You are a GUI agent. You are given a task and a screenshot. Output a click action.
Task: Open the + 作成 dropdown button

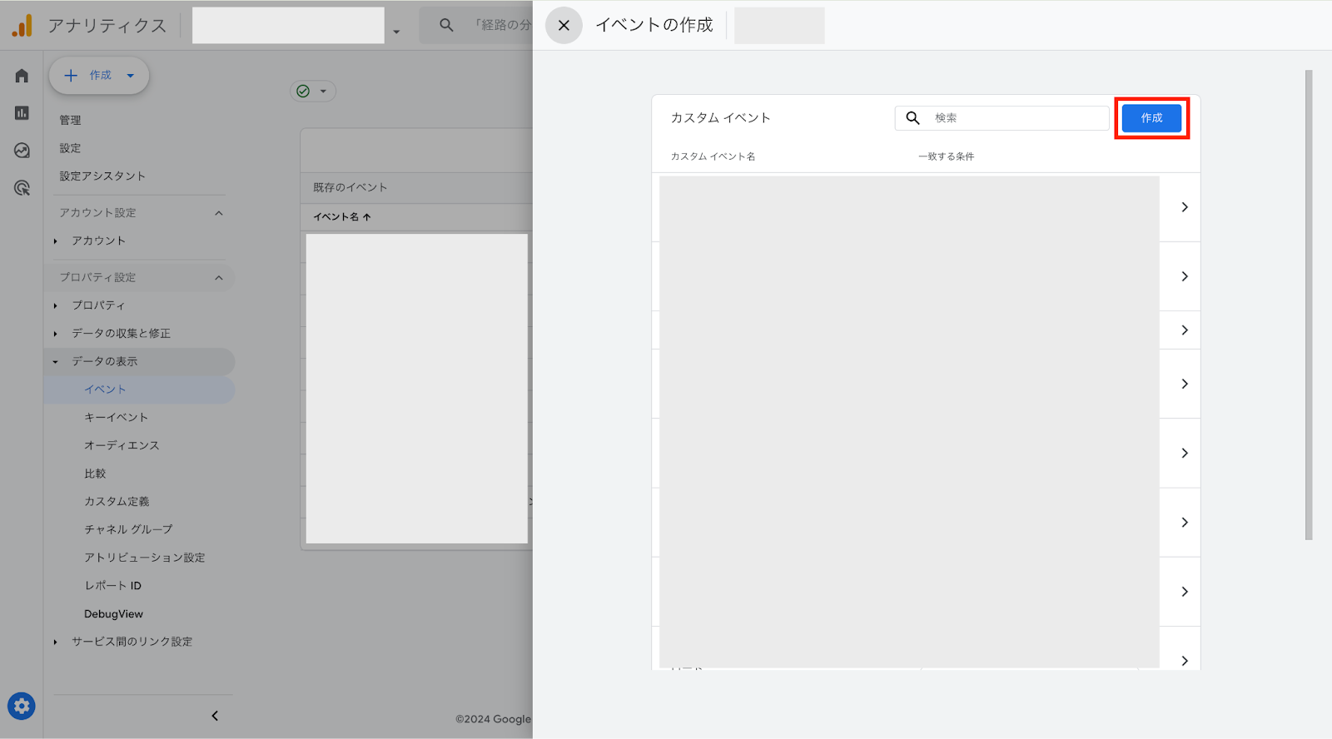tap(99, 76)
